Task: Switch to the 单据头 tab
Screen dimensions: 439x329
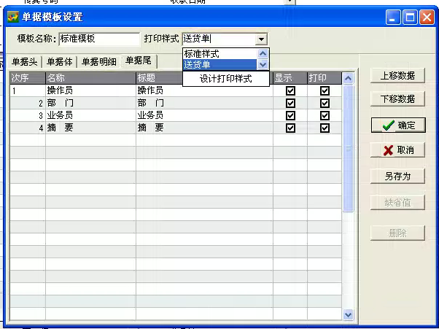Action: pyautogui.click(x=25, y=62)
